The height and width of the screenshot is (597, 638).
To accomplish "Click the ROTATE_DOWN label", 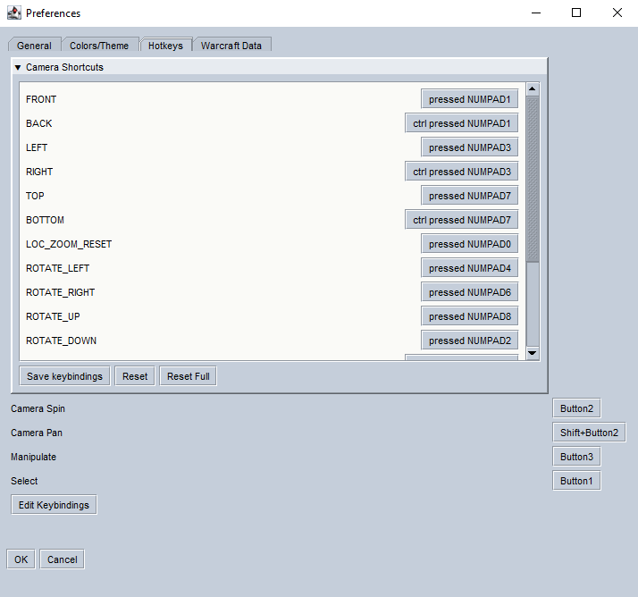I will [x=62, y=341].
